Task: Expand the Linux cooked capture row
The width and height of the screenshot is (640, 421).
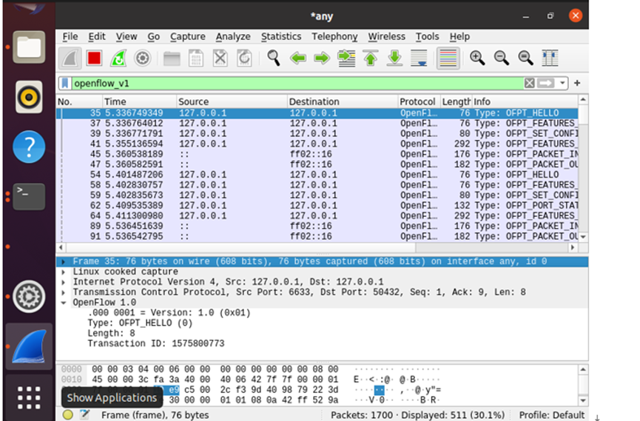Action: [64, 272]
